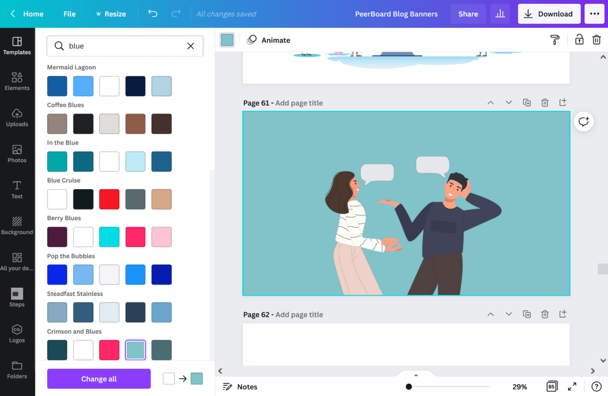The image size is (608, 396).
Task: Go back to Home
Action: click(x=27, y=14)
